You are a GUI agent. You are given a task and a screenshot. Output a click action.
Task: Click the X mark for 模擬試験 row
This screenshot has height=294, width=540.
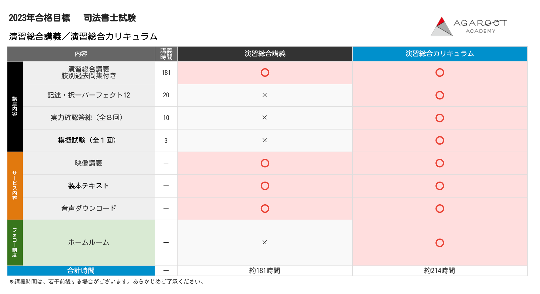pos(265,140)
